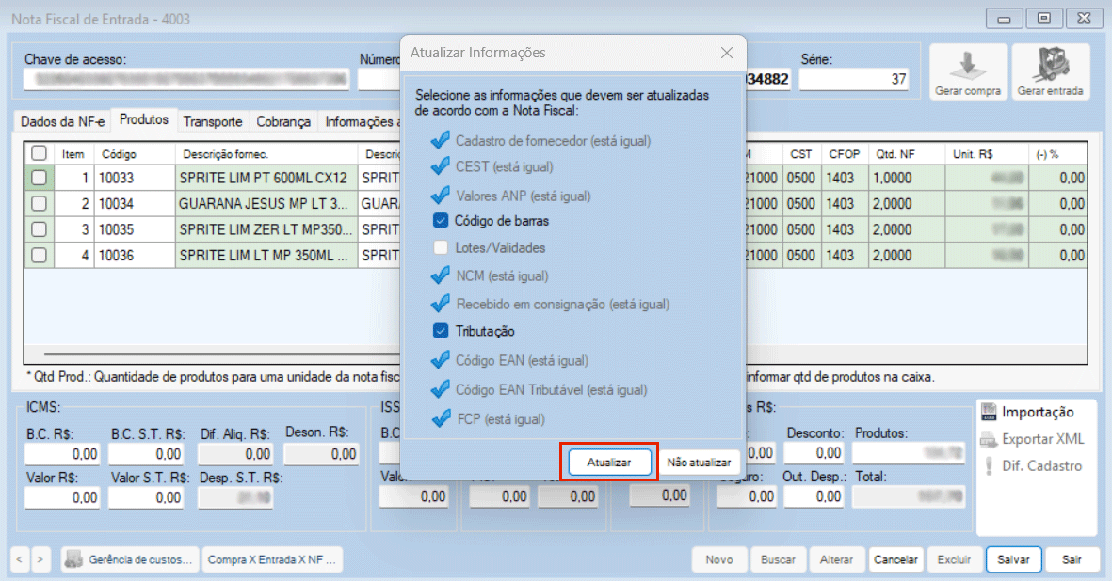Click the CFOP column header
The height and width of the screenshot is (581, 1112).
pos(844,153)
